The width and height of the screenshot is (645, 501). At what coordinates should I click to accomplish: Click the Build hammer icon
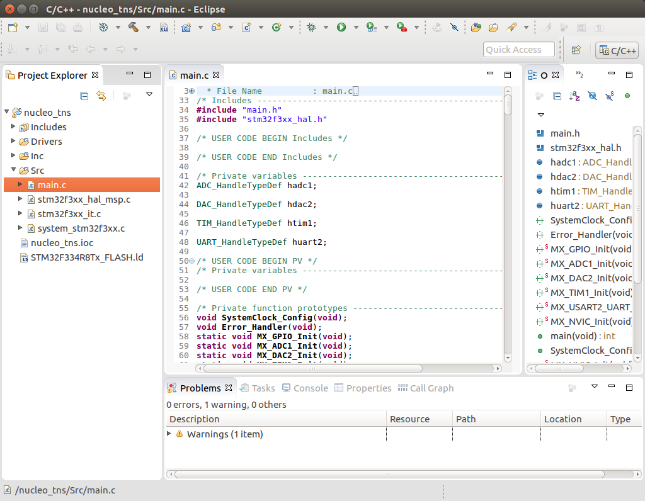pyautogui.click(x=134, y=27)
